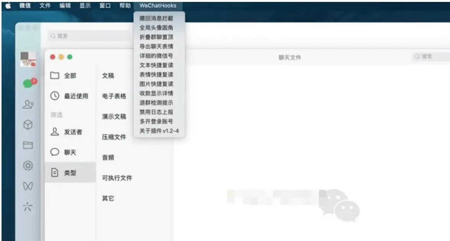The image size is (450, 241).
Task: Filter by 聊天
Action: coord(70,152)
